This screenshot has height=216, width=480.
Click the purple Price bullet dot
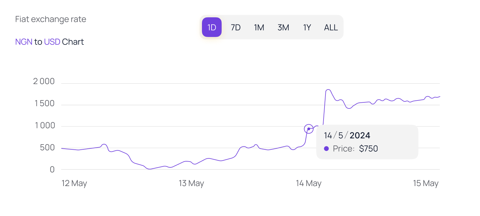pos(326,149)
